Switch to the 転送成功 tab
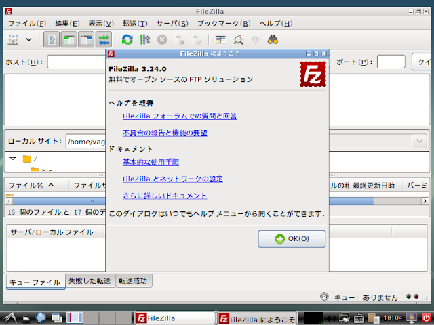 pyautogui.click(x=133, y=281)
